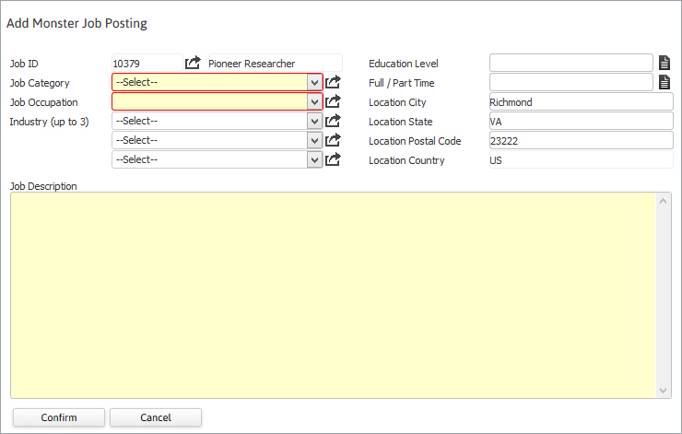Click the Location City field showing Richmond
The image size is (682, 434).
click(582, 101)
